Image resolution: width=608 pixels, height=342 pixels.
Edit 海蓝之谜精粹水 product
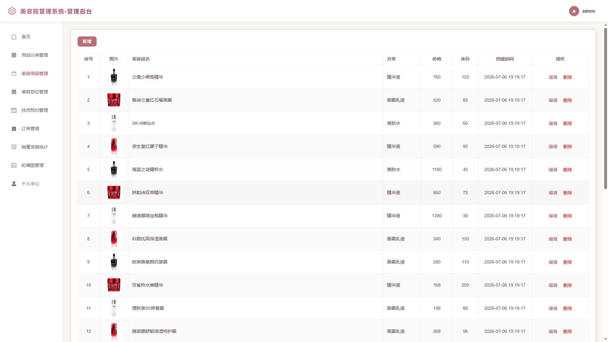point(553,170)
